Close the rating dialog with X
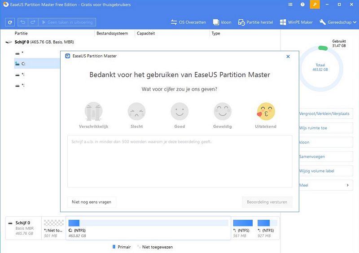This screenshot has width=359, height=253. pos(288,57)
